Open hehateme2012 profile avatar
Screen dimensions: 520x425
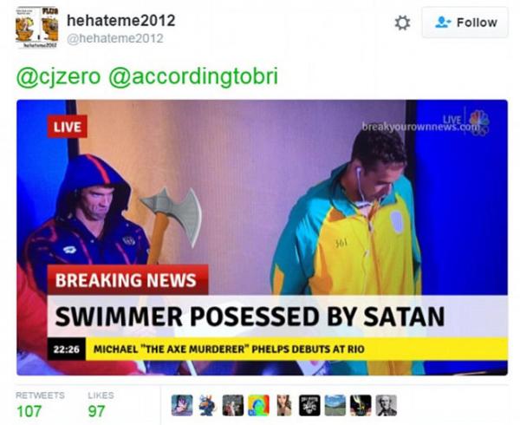tap(37, 28)
